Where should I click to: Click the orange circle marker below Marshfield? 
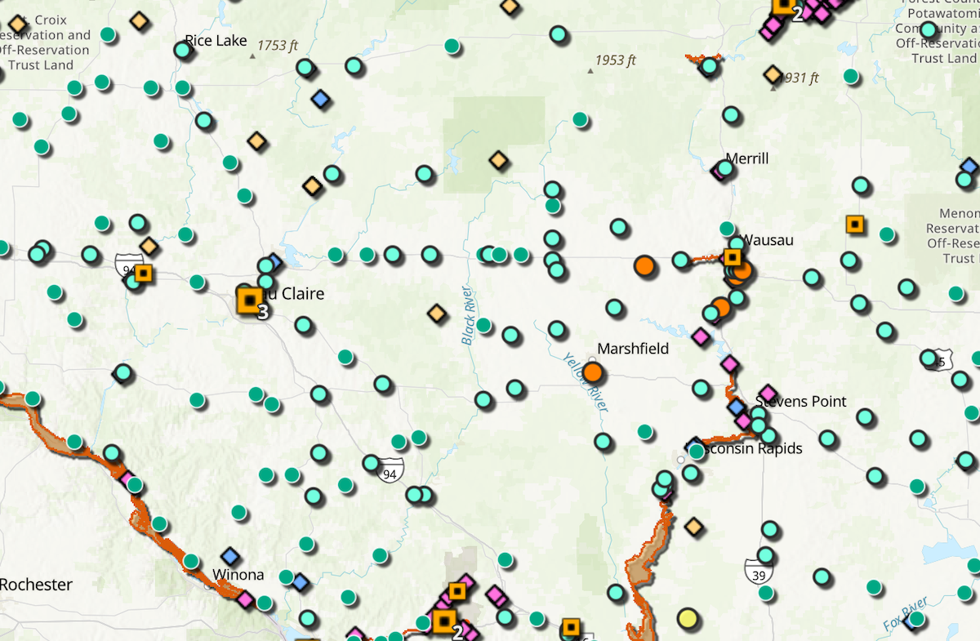pyautogui.click(x=592, y=373)
